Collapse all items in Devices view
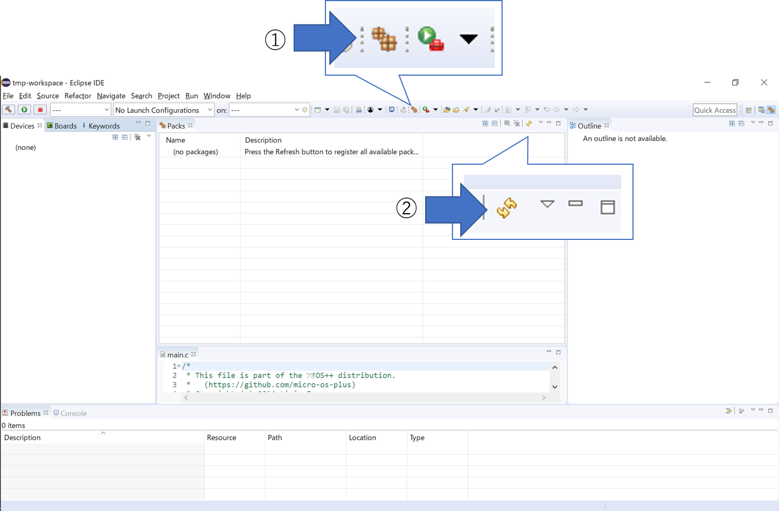The image size is (779, 511). tap(125, 137)
